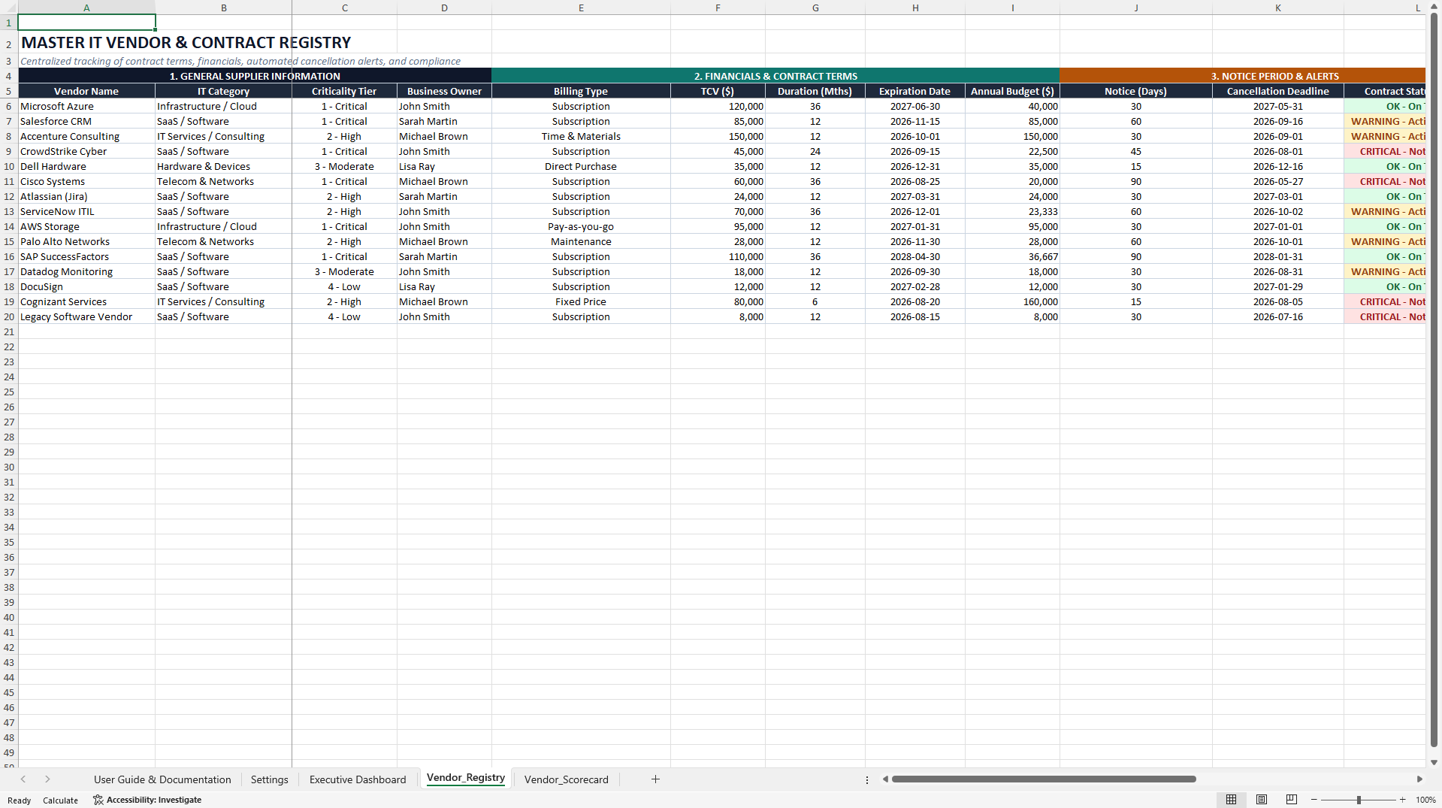The image size is (1442, 808).
Task: Click the Vendor Name column heading
Action: [86, 91]
